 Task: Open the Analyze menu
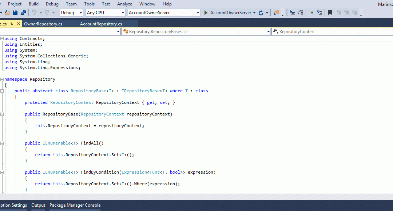pos(124,4)
